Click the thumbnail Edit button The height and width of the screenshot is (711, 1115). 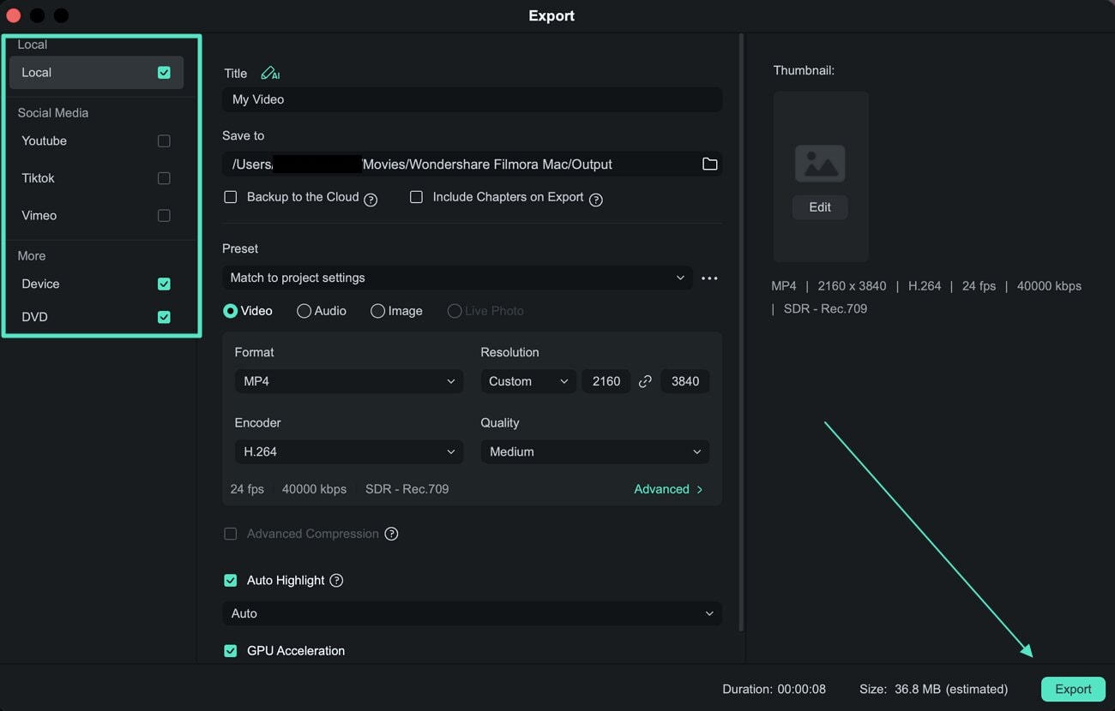(x=820, y=207)
